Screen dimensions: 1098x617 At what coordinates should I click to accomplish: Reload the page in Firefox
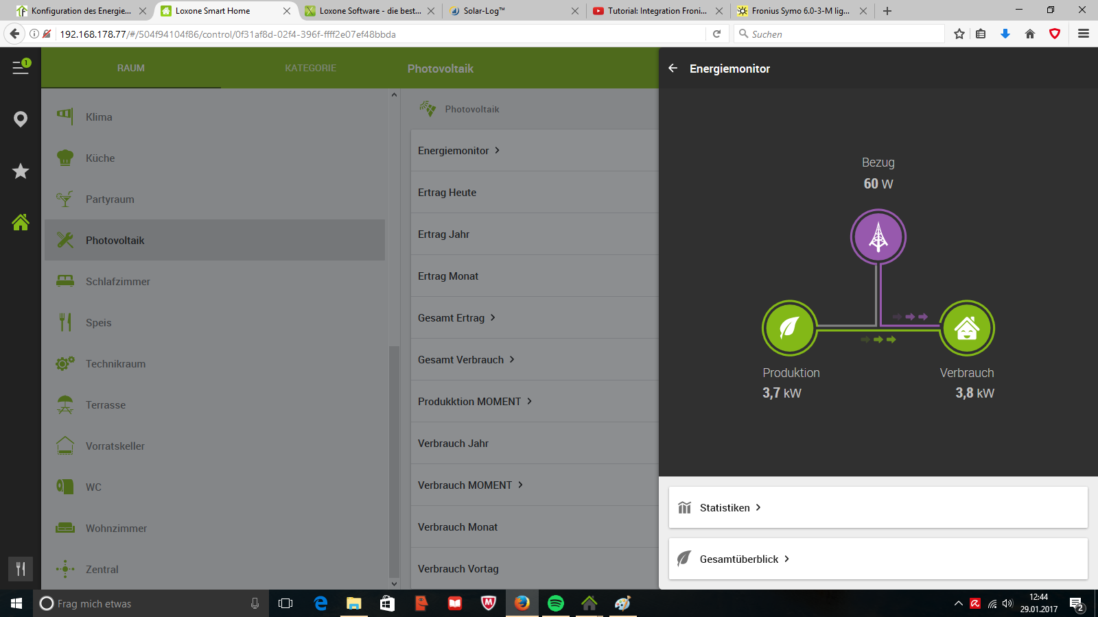[716, 34]
